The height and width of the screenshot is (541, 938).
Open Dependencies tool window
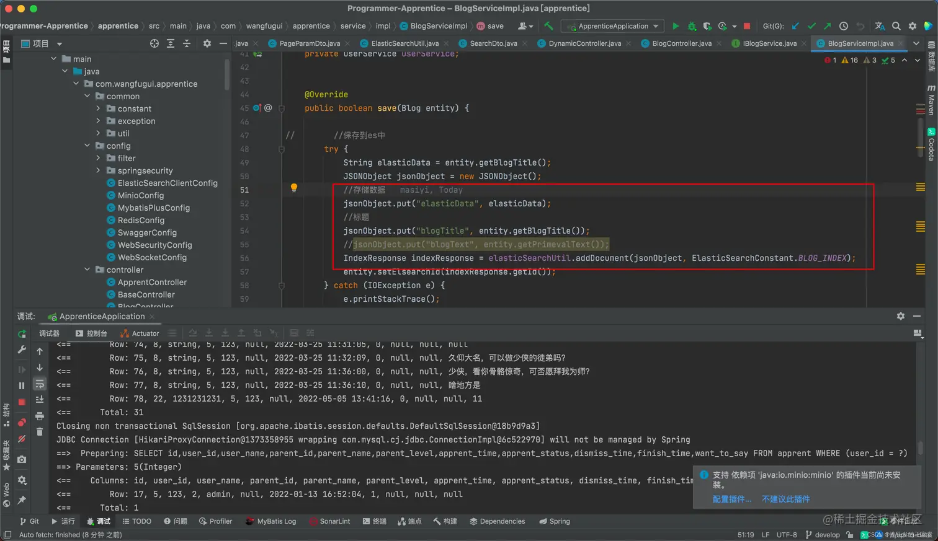point(498,521)
